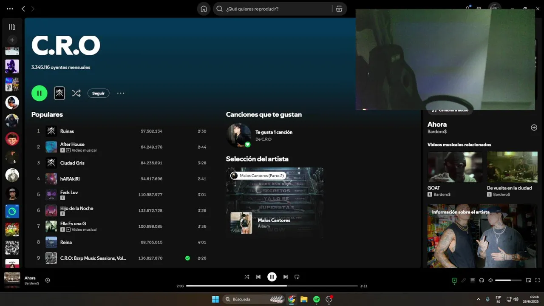544x306 pixels.
Task: Click the search magnifier icon
Action: (219, 8)
